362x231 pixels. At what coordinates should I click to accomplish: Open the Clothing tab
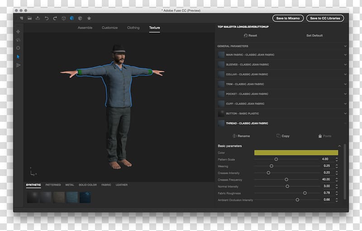tap(133, 28)
